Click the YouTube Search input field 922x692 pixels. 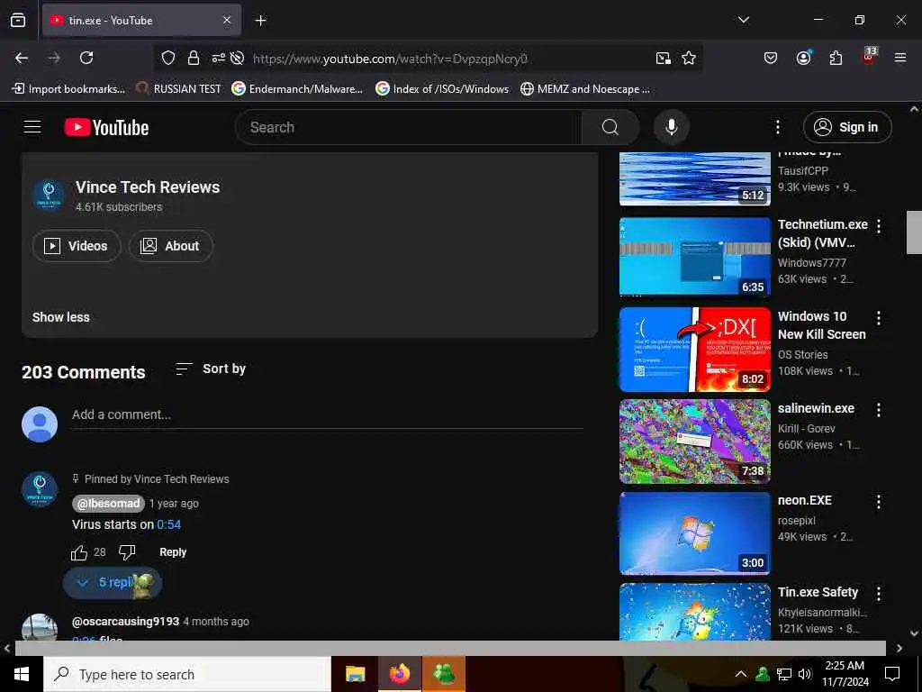point(409,127)
